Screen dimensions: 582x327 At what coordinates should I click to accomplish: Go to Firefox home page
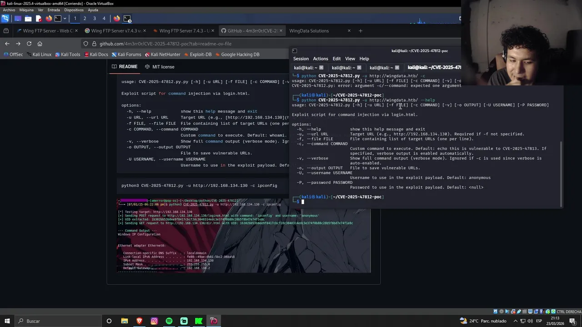(40, 44)
